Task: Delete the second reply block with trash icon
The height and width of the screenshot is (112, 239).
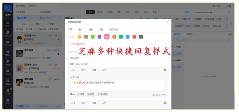Action: pos(165,103)
